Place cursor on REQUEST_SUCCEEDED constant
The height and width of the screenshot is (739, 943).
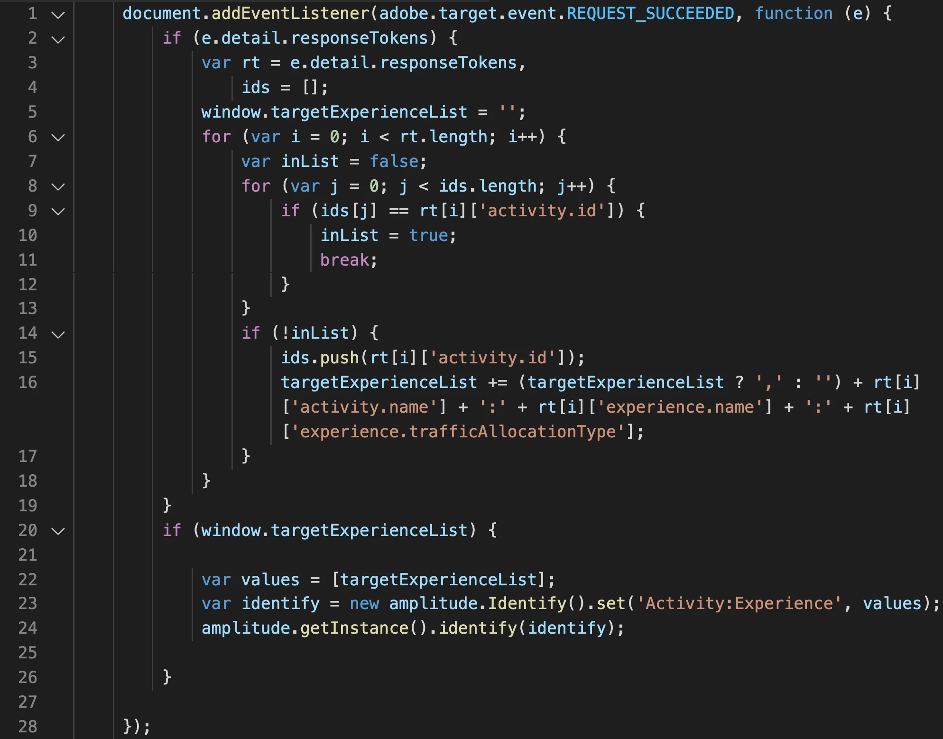pyautogui.click(x=650, y=13)
